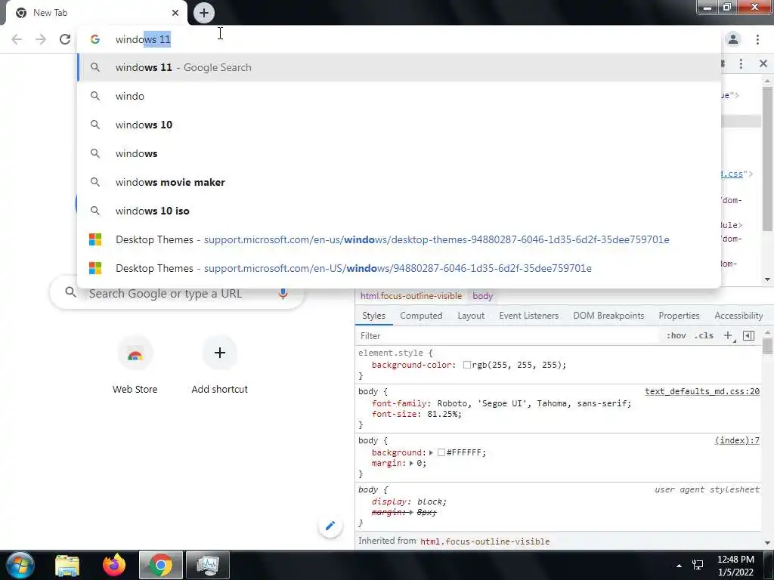Click the 'Search Google or type a URL' box

(x=177, y=294)
